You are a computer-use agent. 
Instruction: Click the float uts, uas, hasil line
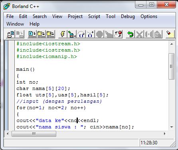click(x=62, y=95)
